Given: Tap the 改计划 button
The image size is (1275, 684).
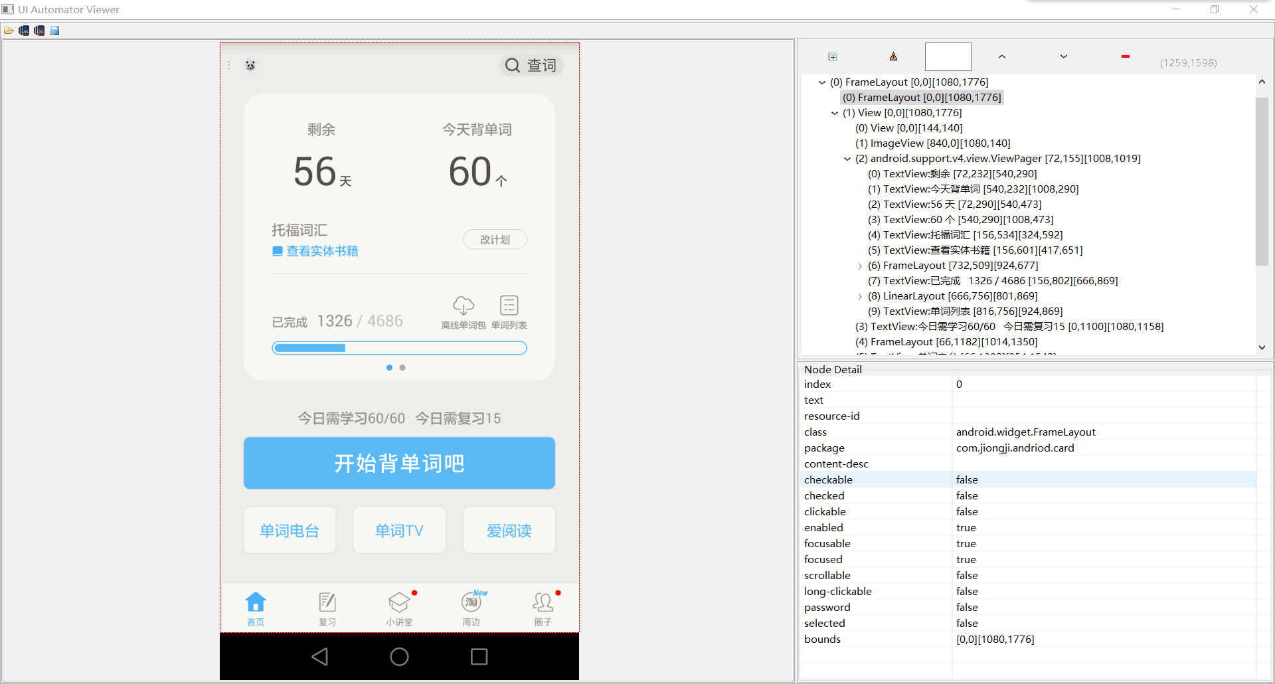Looking at the screenshot, I should click(x=495, y=240).
